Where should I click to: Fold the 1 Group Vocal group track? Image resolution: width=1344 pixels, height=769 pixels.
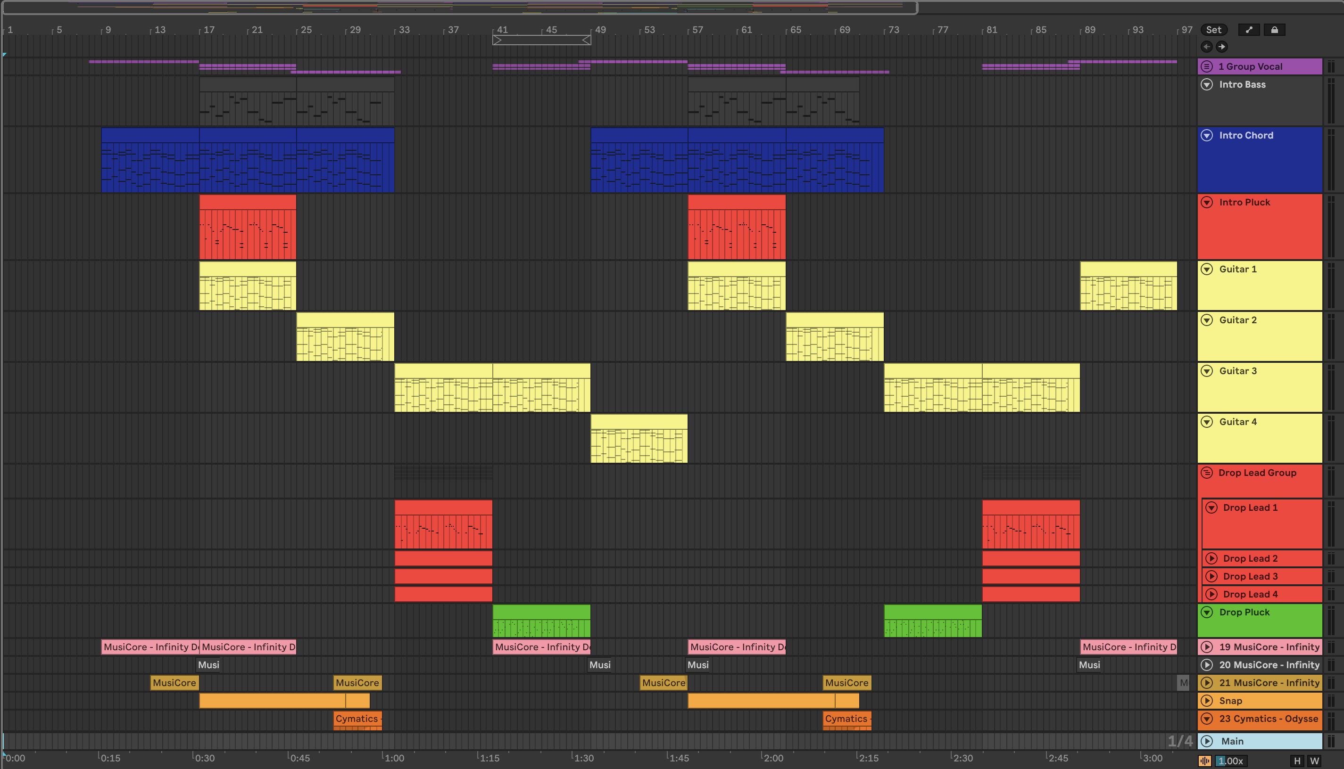pos(1207,66)
